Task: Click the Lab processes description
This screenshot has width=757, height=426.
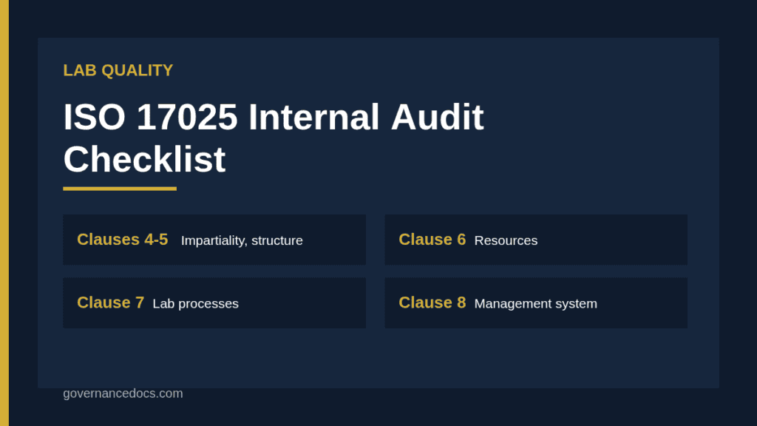Action: [195, 304]
